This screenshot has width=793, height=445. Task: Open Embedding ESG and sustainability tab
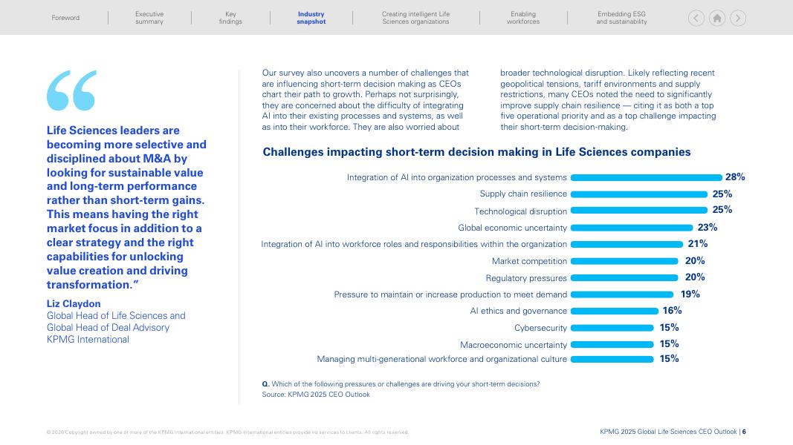point(621,18)
